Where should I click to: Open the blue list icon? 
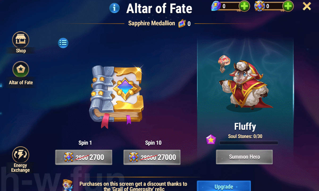pyautogui.click(x=63, y=43)
